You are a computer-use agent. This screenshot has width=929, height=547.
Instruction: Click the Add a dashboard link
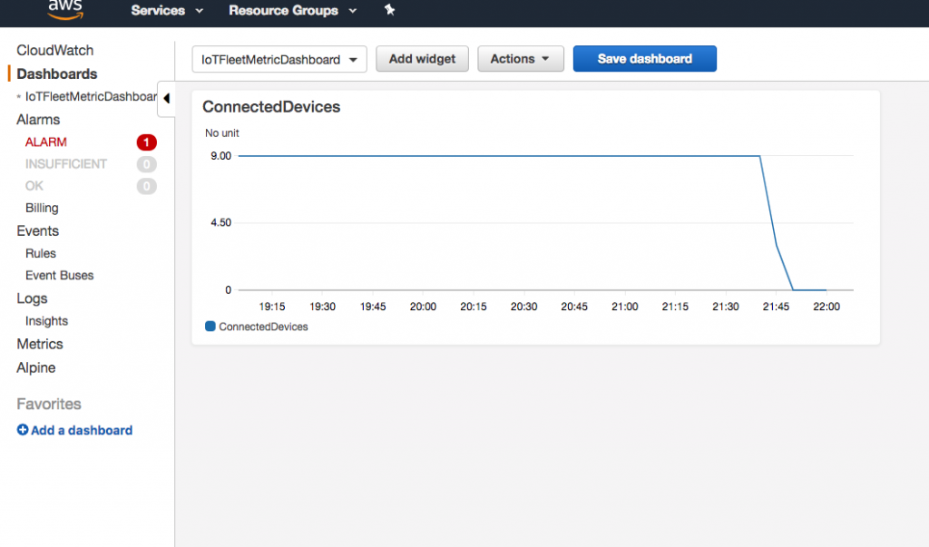click(81, 430)
